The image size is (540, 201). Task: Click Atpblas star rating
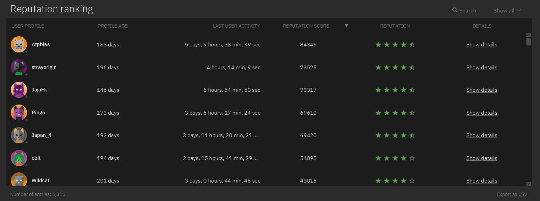[395, 44]
